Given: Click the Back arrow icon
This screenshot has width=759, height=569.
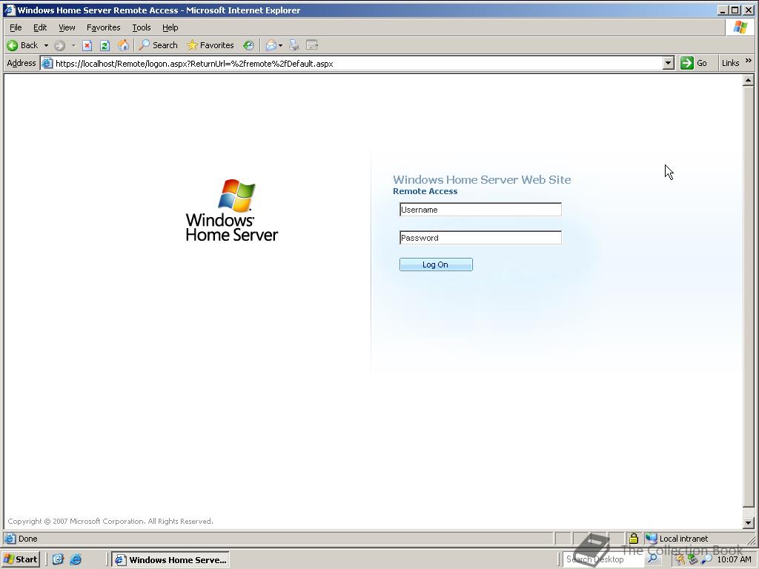Looking at the screenshot, I should coord(13,45).
